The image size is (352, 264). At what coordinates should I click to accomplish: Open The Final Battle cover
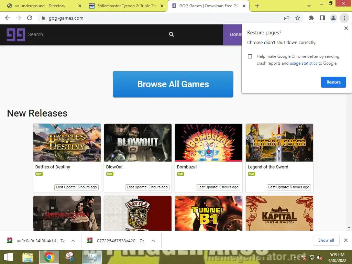(137, 213)
